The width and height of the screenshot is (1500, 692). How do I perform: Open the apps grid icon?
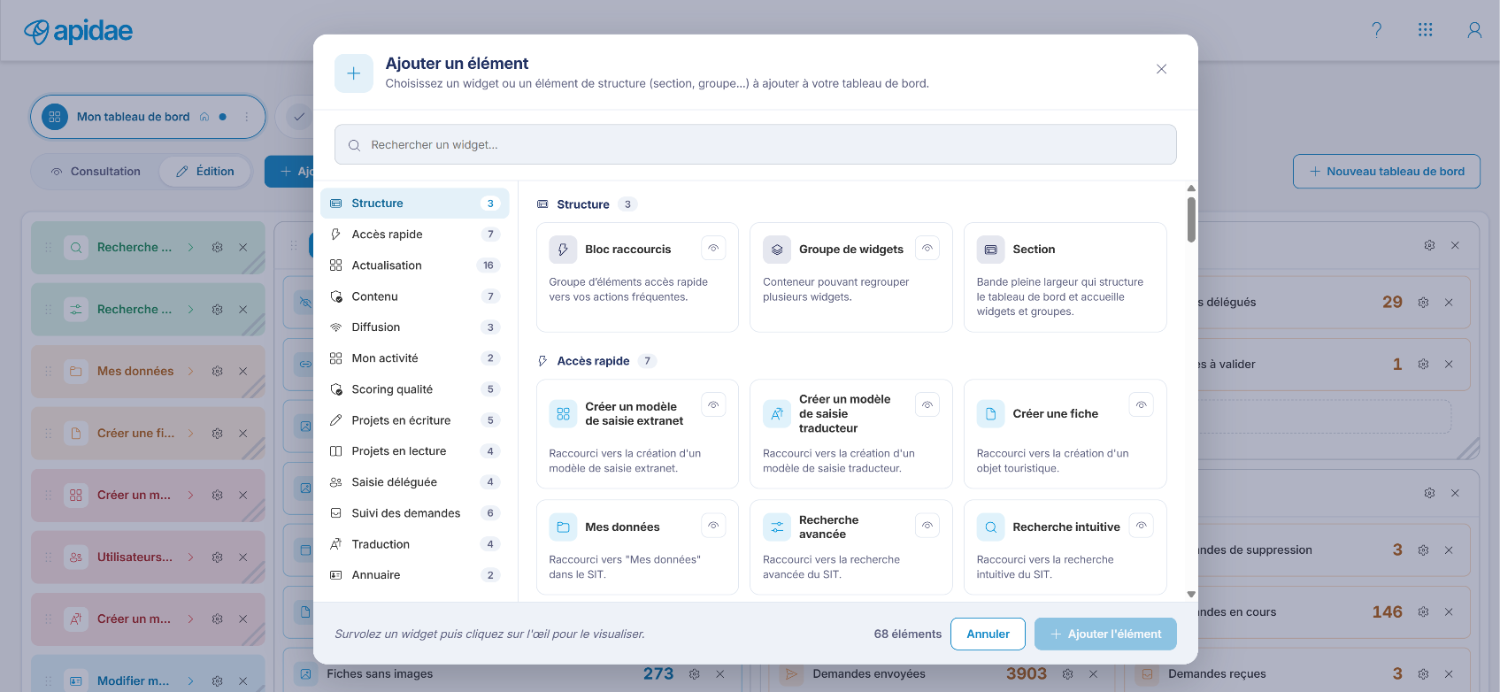coord(1425,30)
